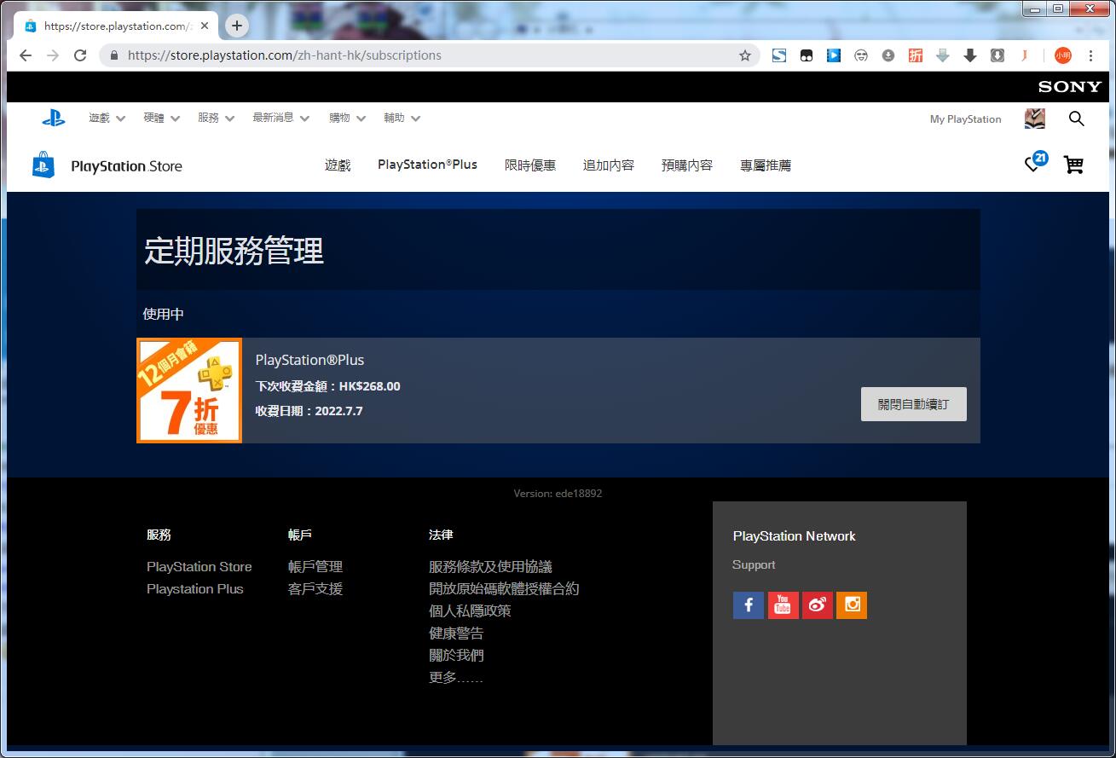
Task: Open the 帳戶管理 footer link
Action: pyautogui.click(x=315, y=567)
